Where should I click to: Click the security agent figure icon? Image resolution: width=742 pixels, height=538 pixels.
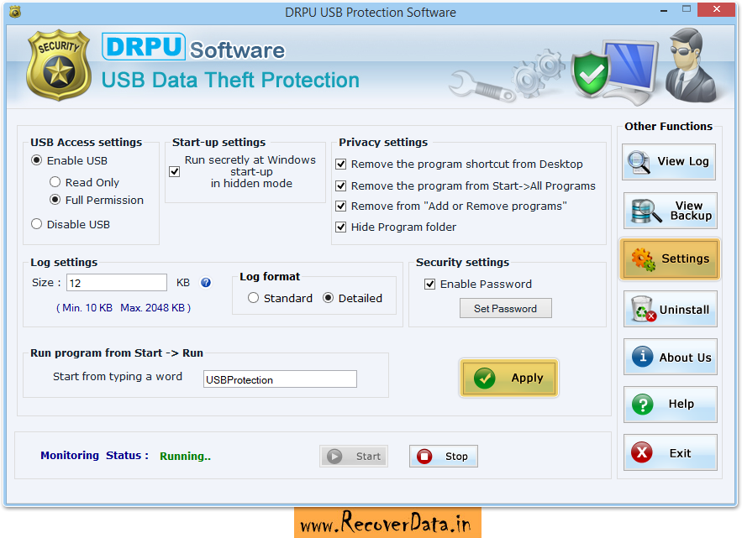(691, 65)
